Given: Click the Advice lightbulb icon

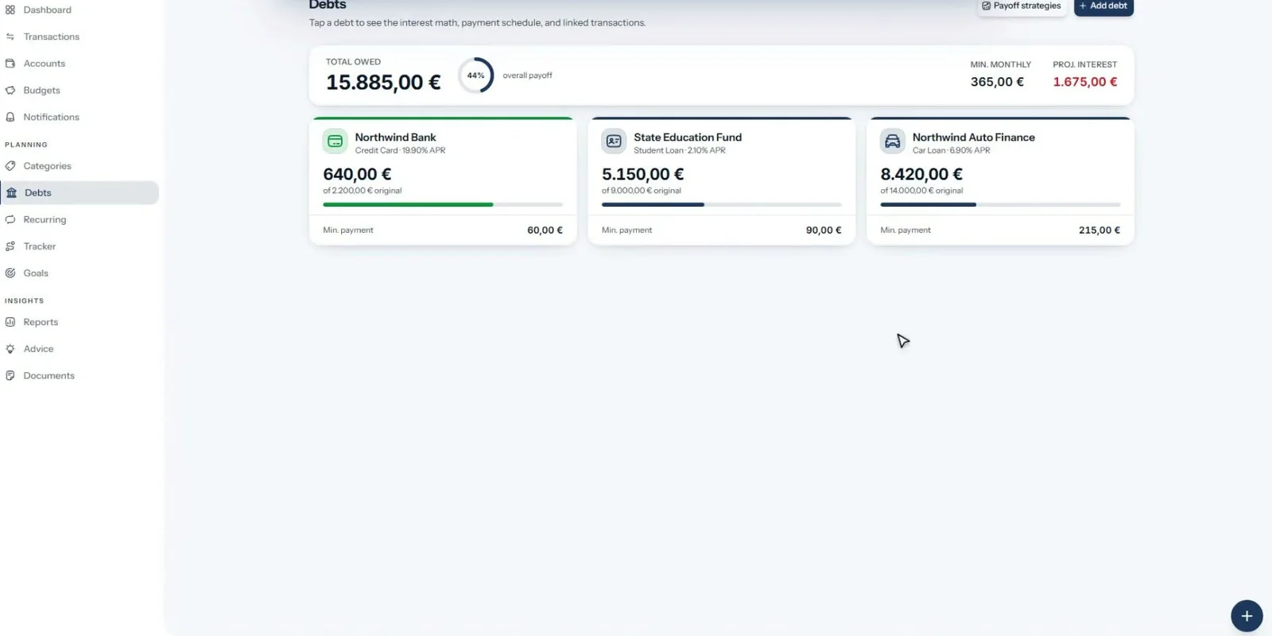Looking at the screenshot, I should [x=10, y=349].
